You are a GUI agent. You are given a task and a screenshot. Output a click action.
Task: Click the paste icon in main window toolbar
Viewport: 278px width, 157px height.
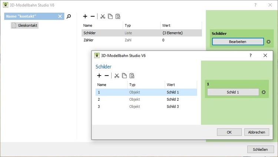point(118,16)
